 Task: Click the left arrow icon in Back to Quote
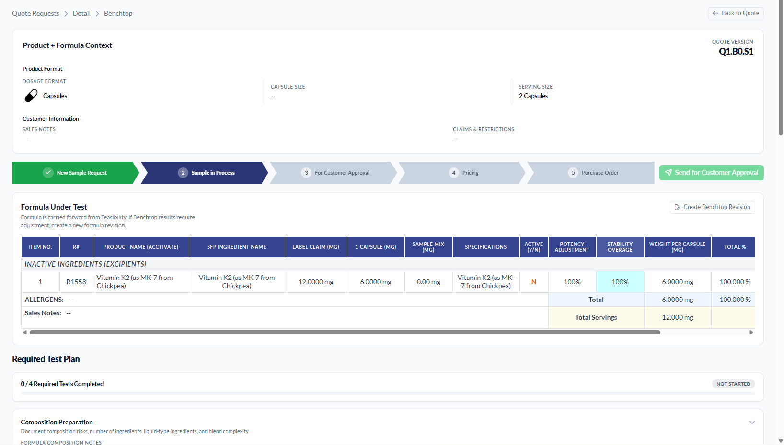(x=715, y=13)
